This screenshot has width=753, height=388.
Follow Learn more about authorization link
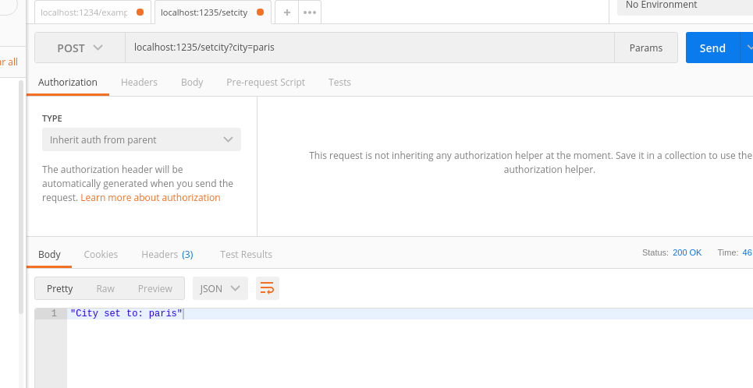pyautogui.click(x=151, y=198)
